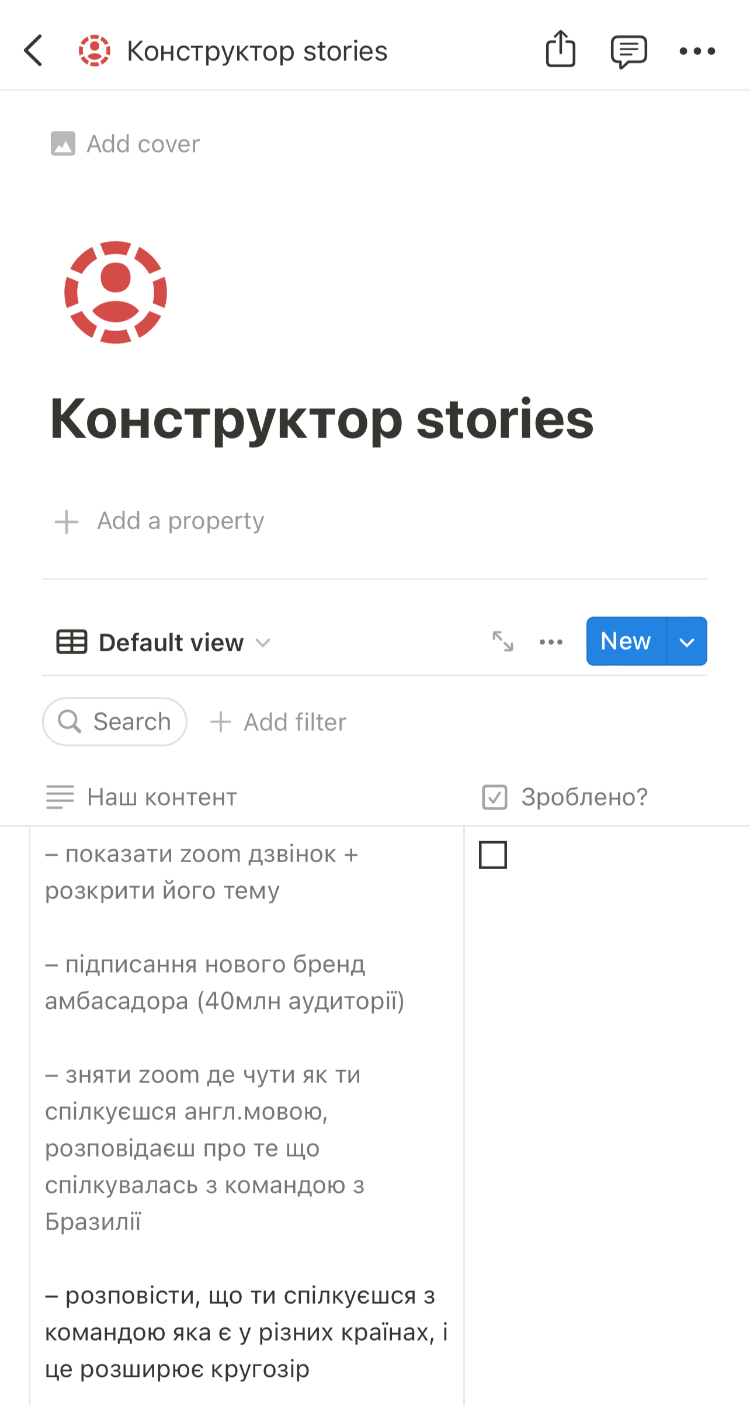Screen dimensions: 750x1406
Task: Tap Add a property
Action: [x=159, y=521]
